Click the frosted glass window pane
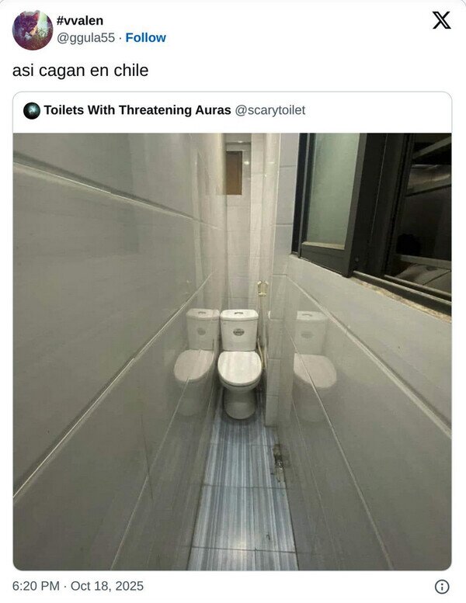466x603 pixels. tap(332, 190)
